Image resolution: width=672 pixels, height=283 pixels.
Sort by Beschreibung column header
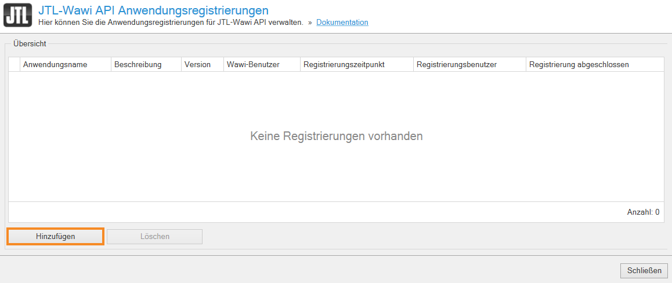click(x=146, y=65)
